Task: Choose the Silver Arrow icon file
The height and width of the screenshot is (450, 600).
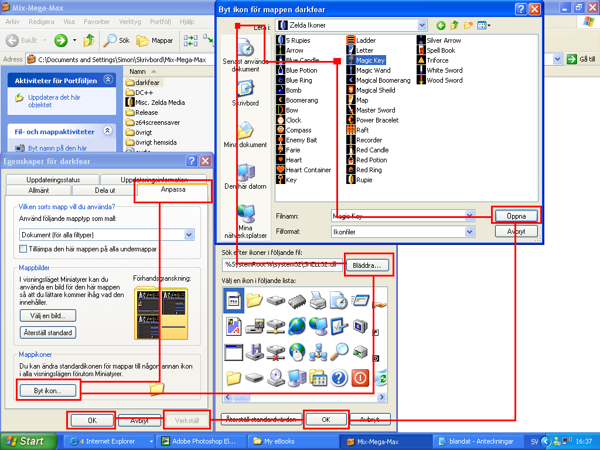Action: tap(439, 40)
